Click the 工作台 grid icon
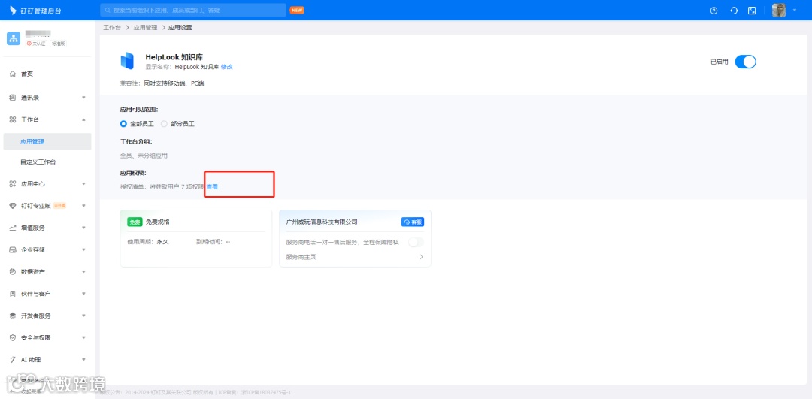 pyautogui.click(x=13, y=119)
